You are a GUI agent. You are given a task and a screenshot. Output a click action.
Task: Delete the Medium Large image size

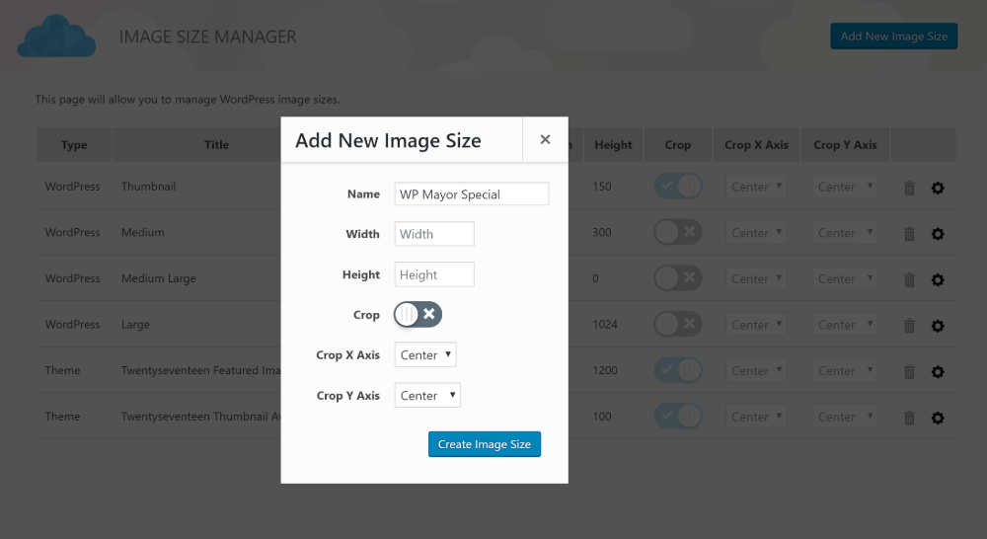[x=909, y=279]
